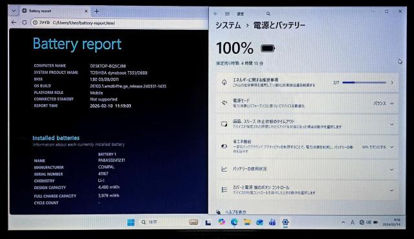Viewport: 414px width, 239px height.
Task: Click the PABAS0241231 battery name value
Action: click(x=111, y=160)
